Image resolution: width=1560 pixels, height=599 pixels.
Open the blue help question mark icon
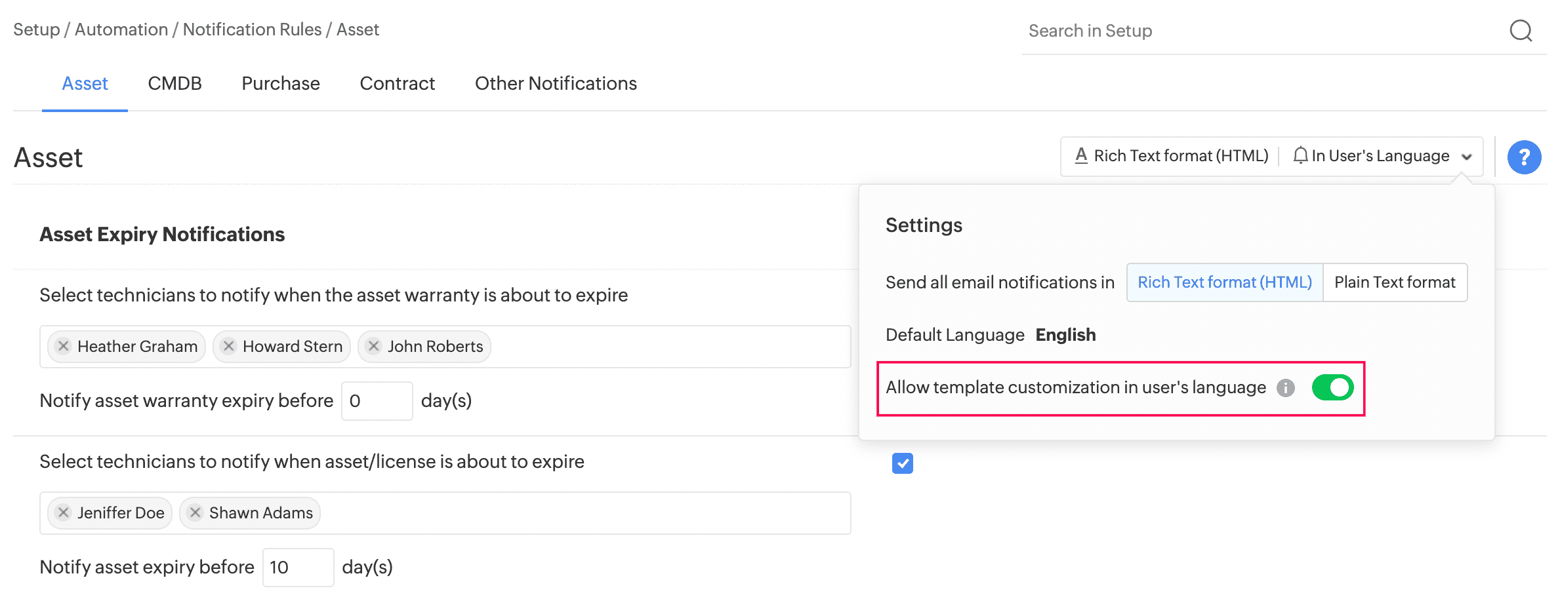(x=1524, y=157)
